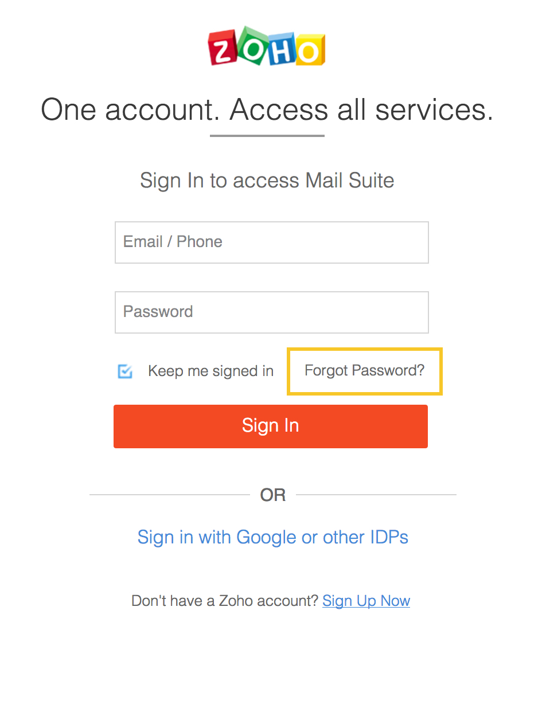The width and height of the screenshot is (546, 728).
Task: Select the Password field
Action: (x=271, y=312)
